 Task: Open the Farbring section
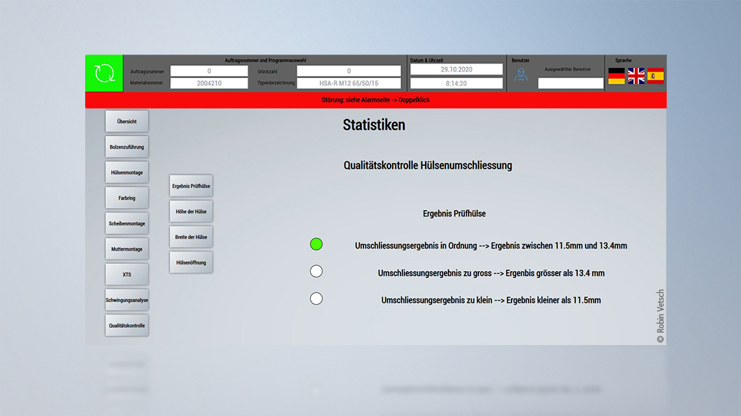[126, 198]
